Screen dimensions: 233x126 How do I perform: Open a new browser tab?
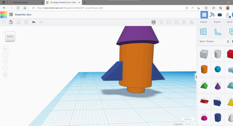[x=85, y=2]
